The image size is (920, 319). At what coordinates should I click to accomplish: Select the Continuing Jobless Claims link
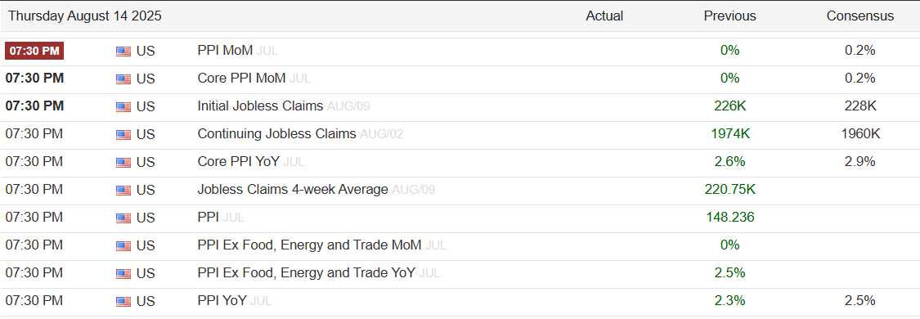pos(276,133)
